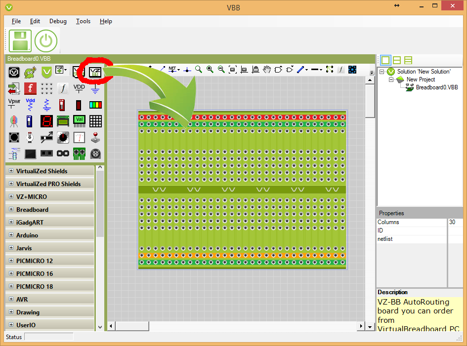
Task: Open the Debug menu
Action: click(58, 21)
